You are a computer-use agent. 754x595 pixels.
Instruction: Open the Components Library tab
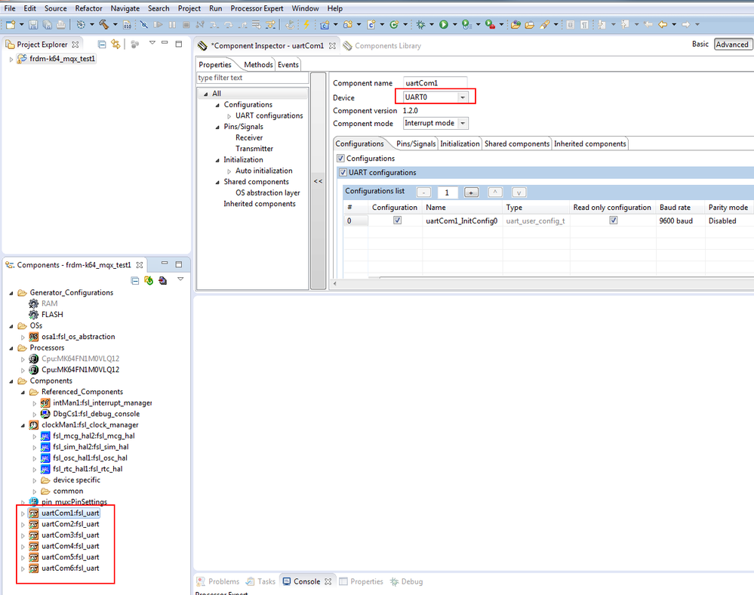pos(383,46)
